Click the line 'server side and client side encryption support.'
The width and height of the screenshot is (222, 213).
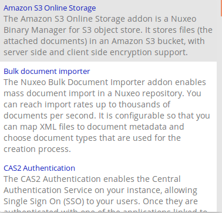point(96,52)
